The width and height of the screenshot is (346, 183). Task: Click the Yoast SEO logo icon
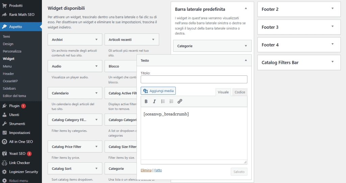(x=4, y=153)
